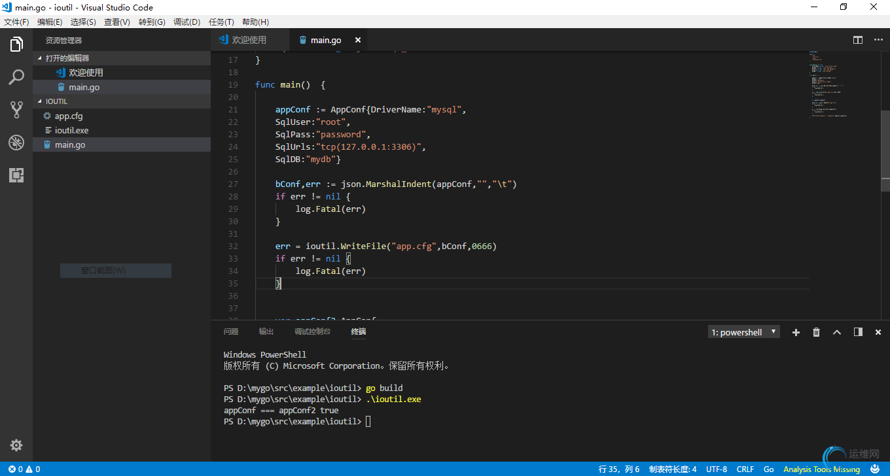Maximize panel with up chevron
This screenshot has width=890, height=476.
tap(836, 332)
